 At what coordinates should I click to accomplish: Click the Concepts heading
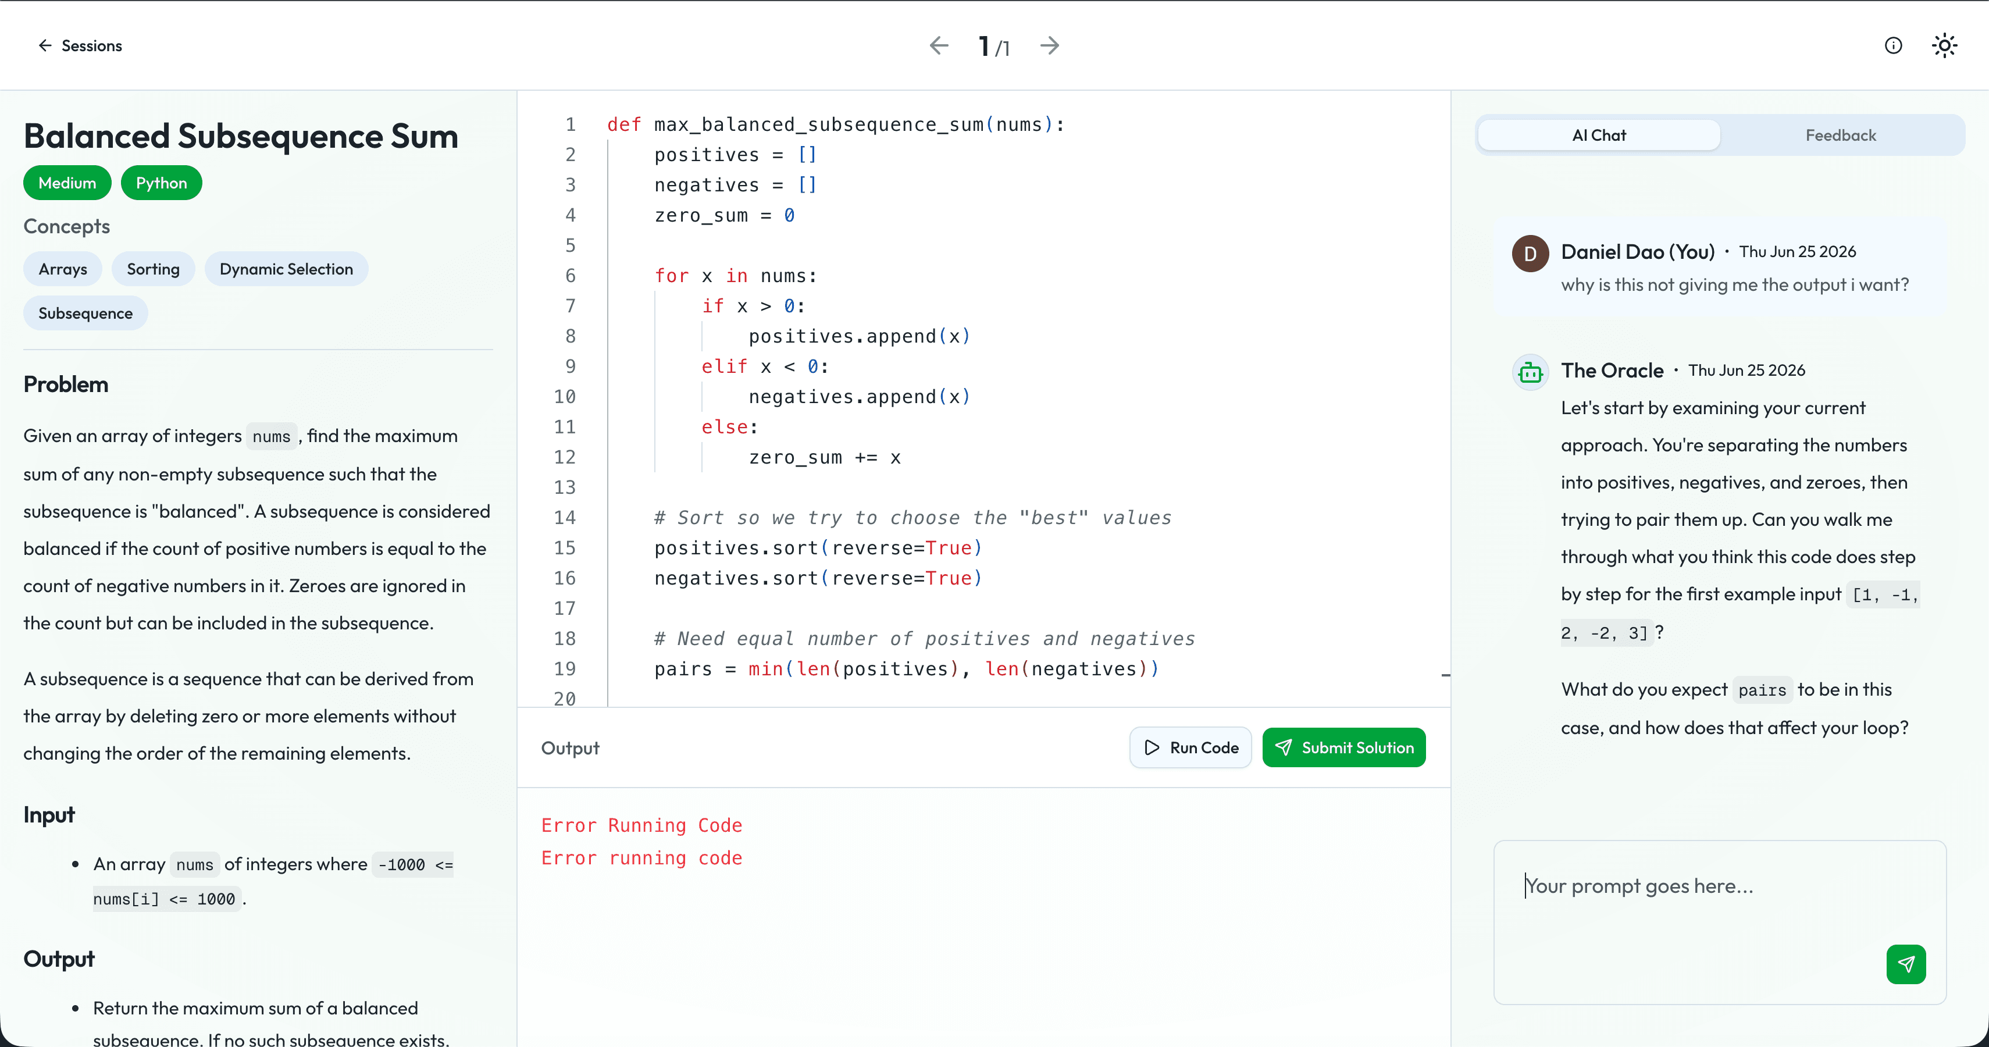click(x=66, y=226)
